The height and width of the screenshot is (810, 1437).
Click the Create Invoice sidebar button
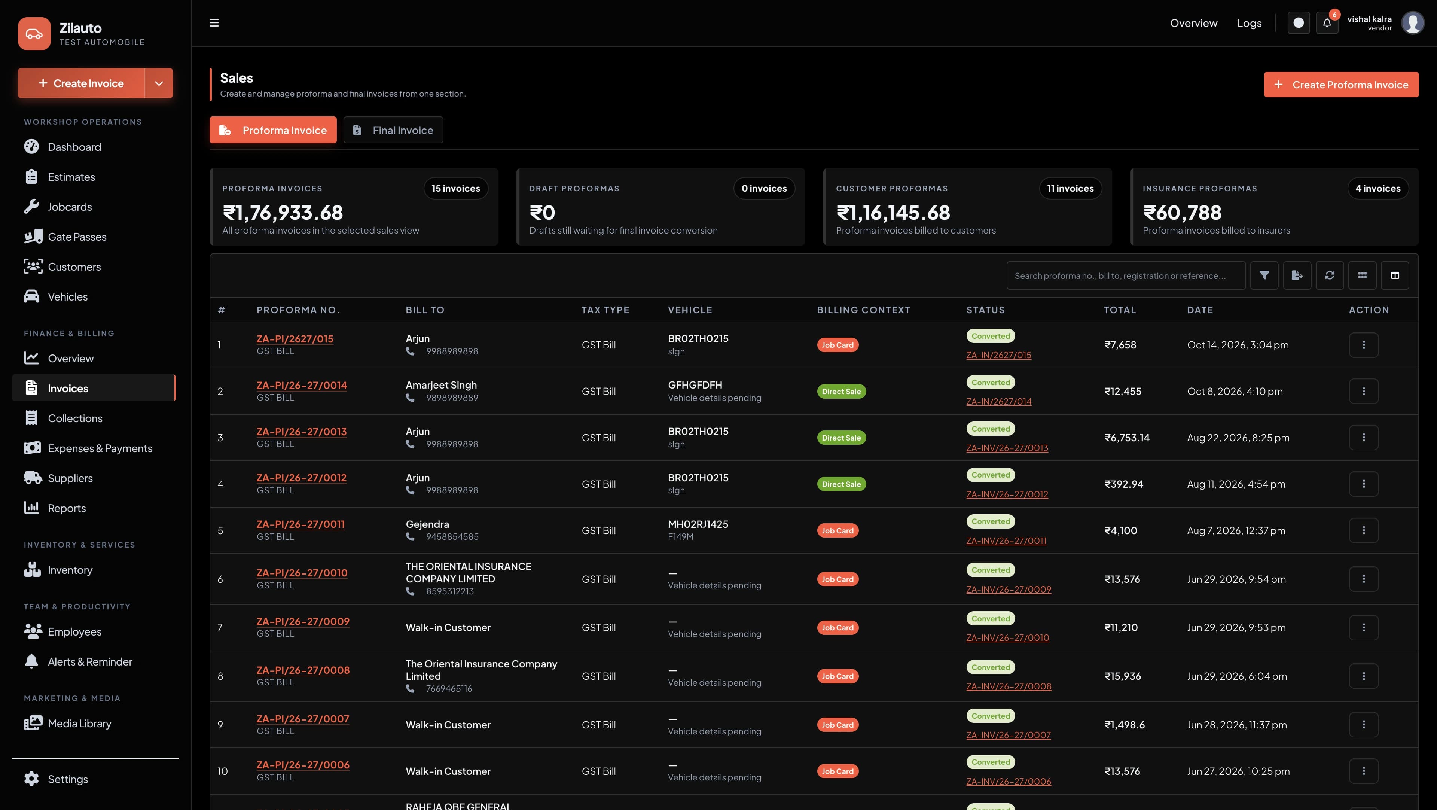[x=82, y=83]
